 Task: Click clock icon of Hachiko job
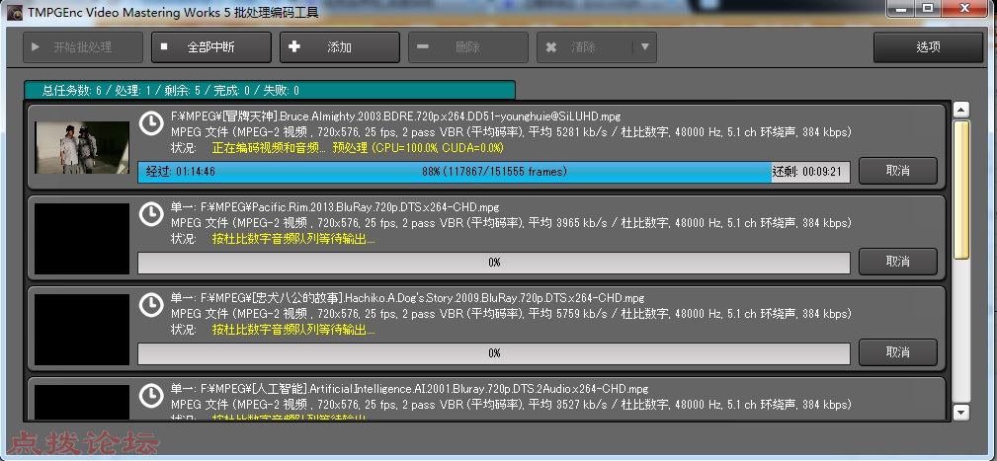pos(151,305)
